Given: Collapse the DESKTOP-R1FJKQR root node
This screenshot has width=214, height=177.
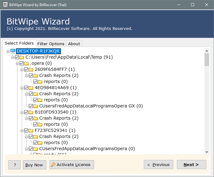Looking at the screenshot, I should [x=8, y=51].
